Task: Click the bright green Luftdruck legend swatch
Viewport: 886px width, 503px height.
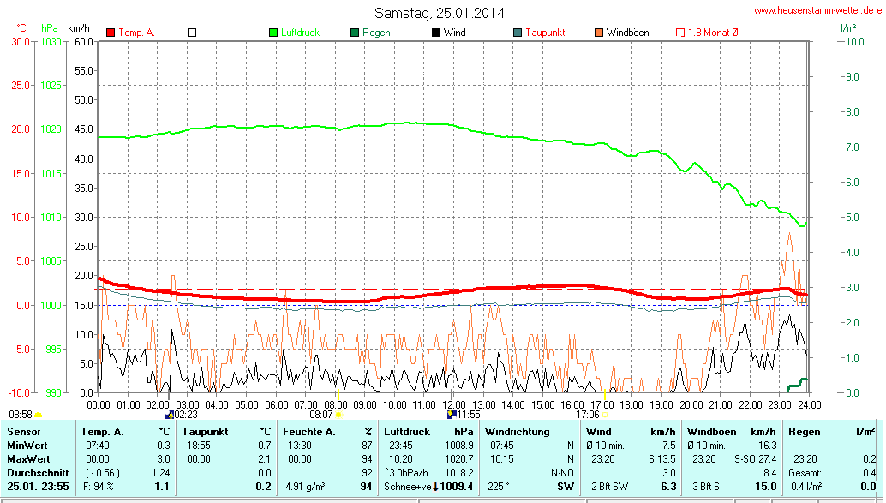Action: click(x=273, y=33)
